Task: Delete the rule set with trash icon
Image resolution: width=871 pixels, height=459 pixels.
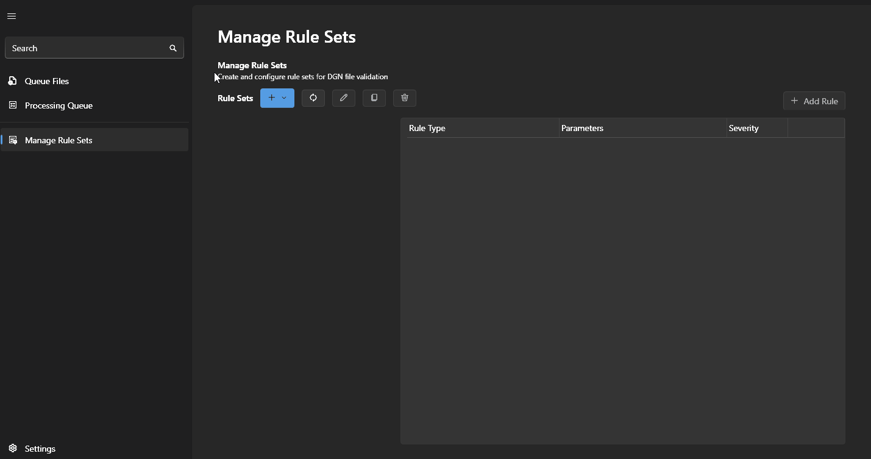Action: click(404, 98)
